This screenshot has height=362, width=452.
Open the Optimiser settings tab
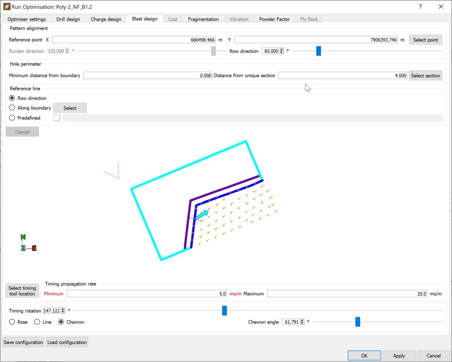click(26, 19)
